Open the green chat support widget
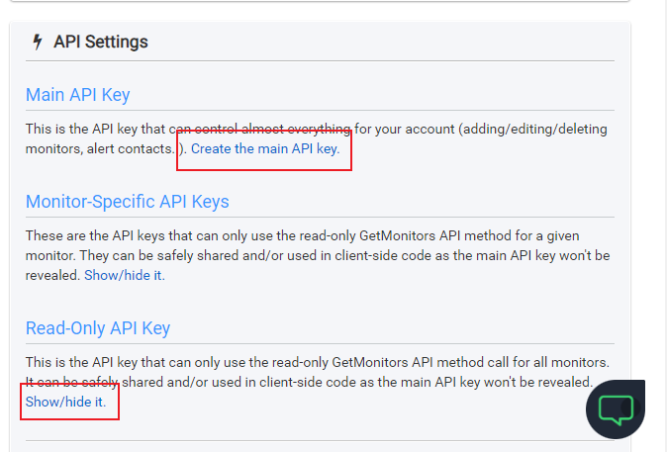This screenshot has height=452, width=667. click(616, 409)
